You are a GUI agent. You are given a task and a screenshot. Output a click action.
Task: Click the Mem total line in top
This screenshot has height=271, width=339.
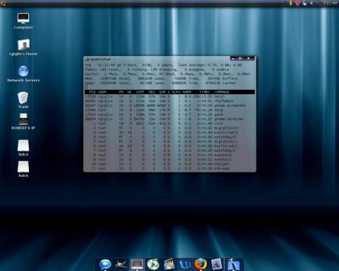coord(161,78)
